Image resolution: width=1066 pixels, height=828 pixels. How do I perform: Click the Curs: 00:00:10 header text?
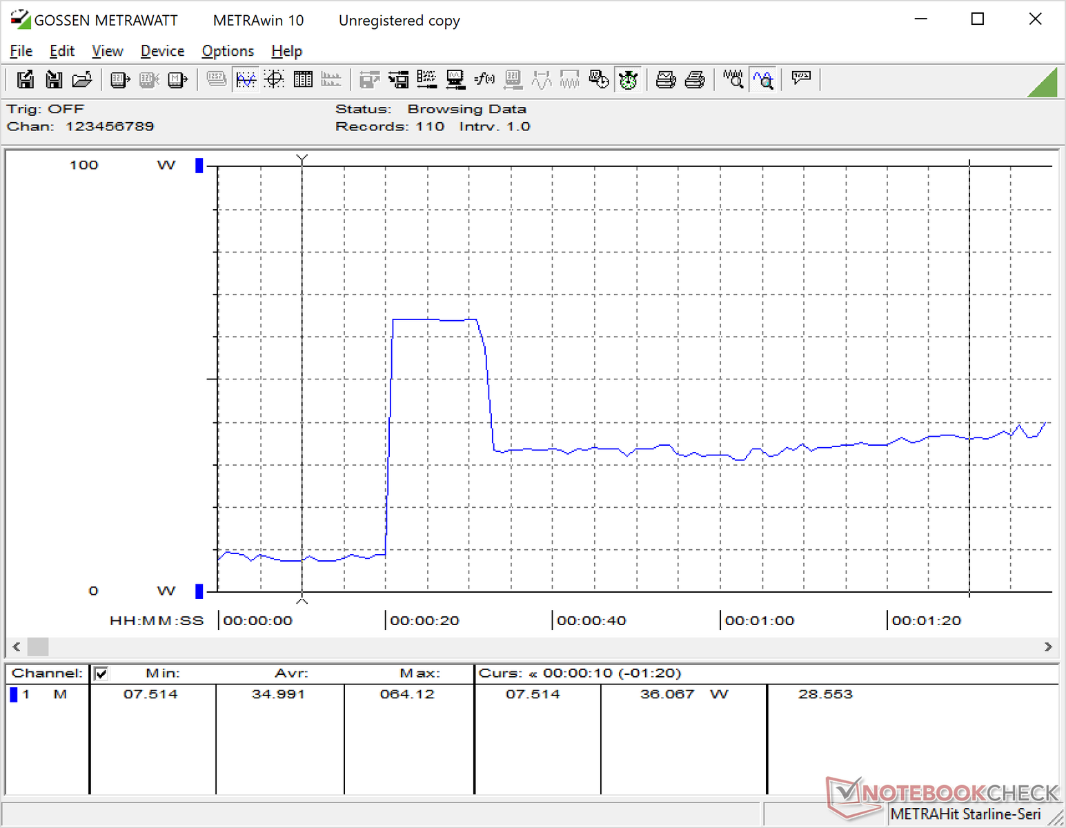click(x=580, y=673)
